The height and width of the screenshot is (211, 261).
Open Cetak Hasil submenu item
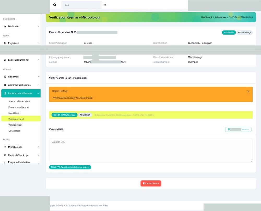14,131
